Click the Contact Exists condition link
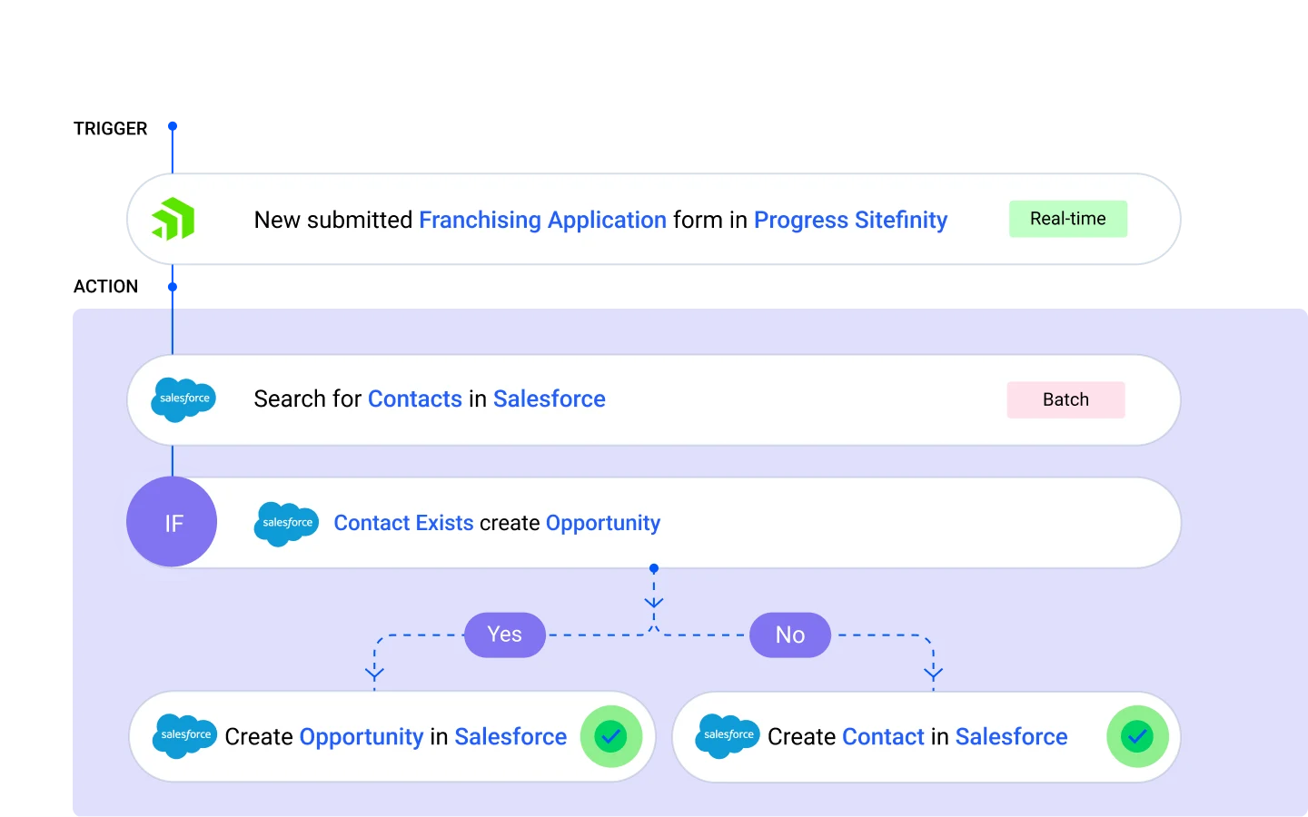Screen dimensions: 1308x817 403,523
